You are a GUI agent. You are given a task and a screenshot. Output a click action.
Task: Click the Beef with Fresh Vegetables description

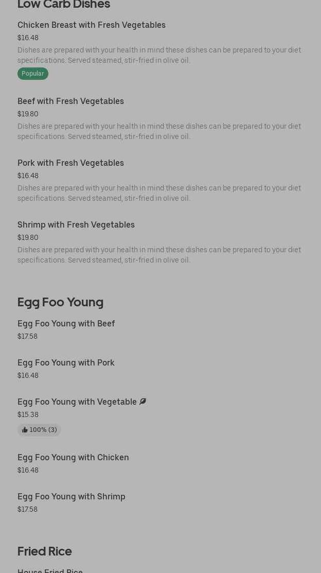click(x=159, y=131)
